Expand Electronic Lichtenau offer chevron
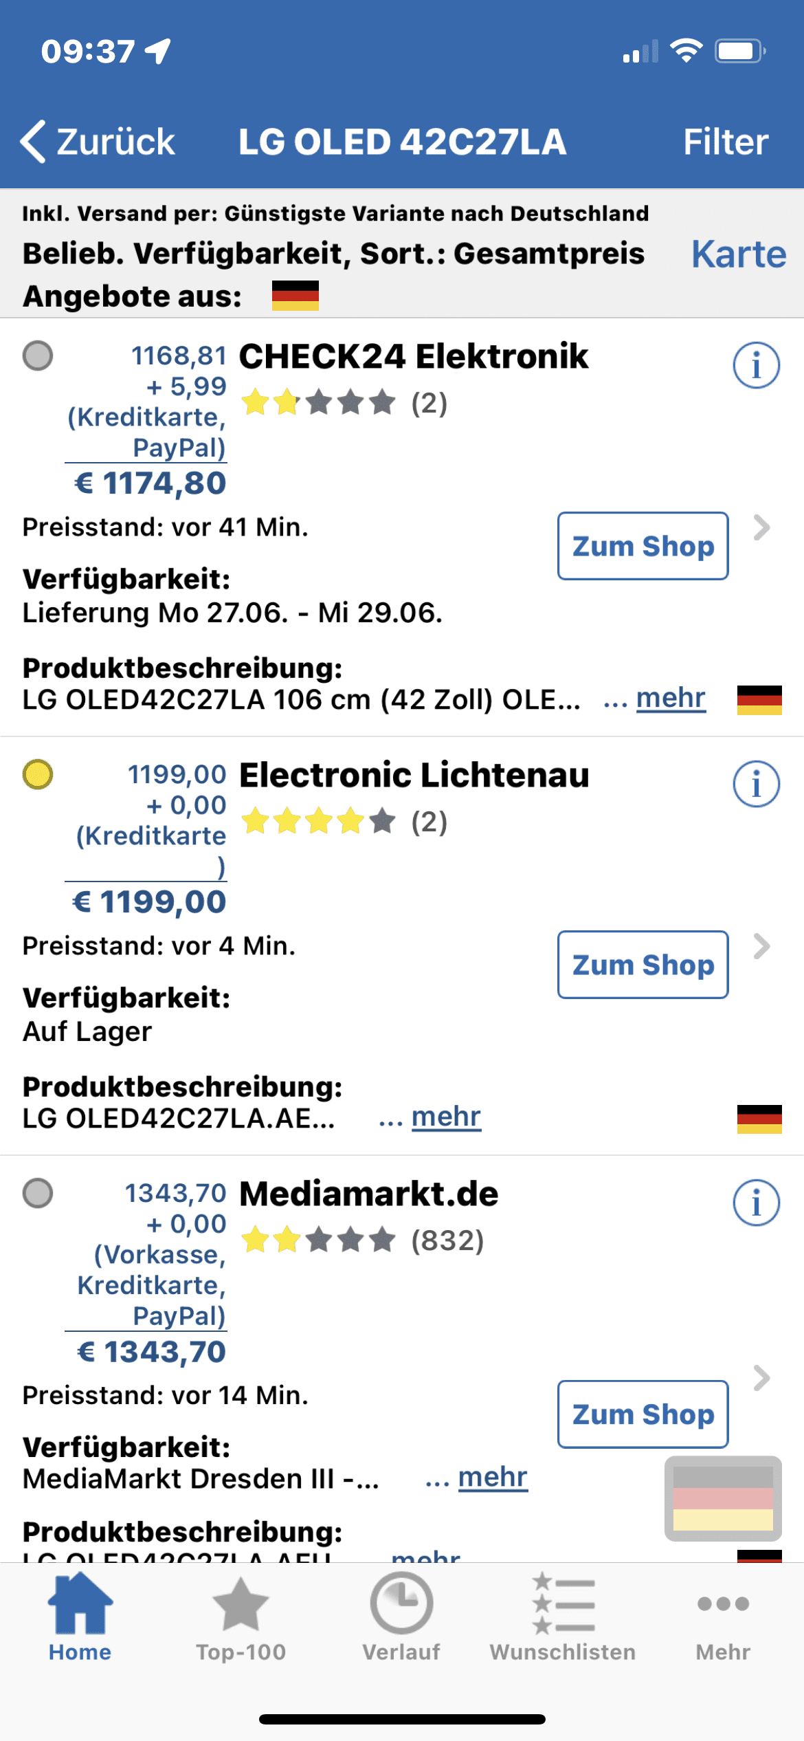 761,946
